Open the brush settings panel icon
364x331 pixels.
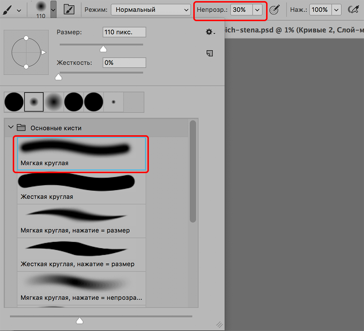click(x=67, y=10)
